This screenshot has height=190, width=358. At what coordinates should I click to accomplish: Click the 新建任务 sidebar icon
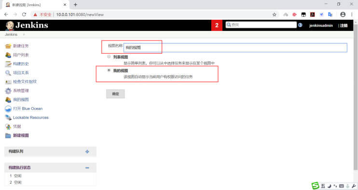click(x=8, y=46)
